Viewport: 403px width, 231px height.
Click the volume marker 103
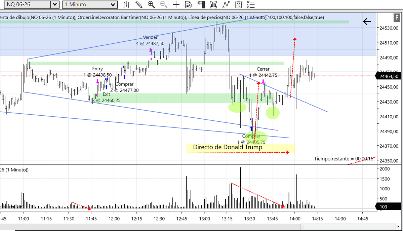[388, 206]
